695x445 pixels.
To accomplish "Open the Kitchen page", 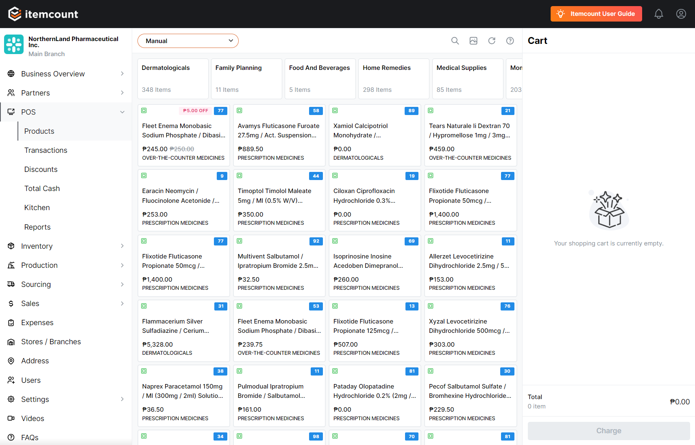I will pyautogui.click(x=37, y=208).
